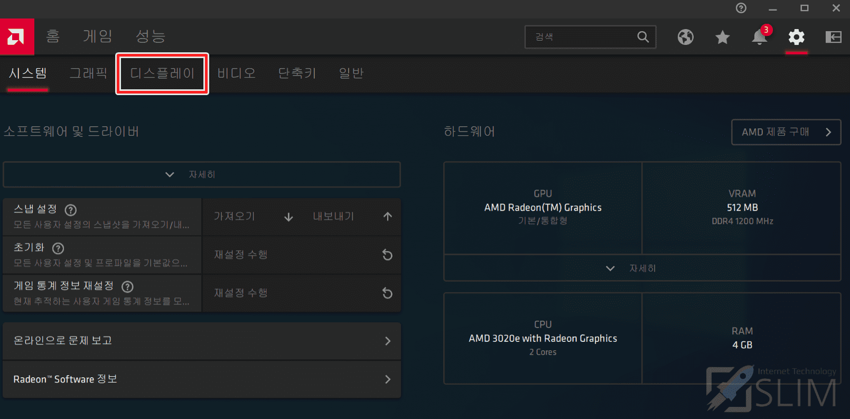Click the import down arrow icon
This screenshot has height=419, width=850.
point(288,217)
